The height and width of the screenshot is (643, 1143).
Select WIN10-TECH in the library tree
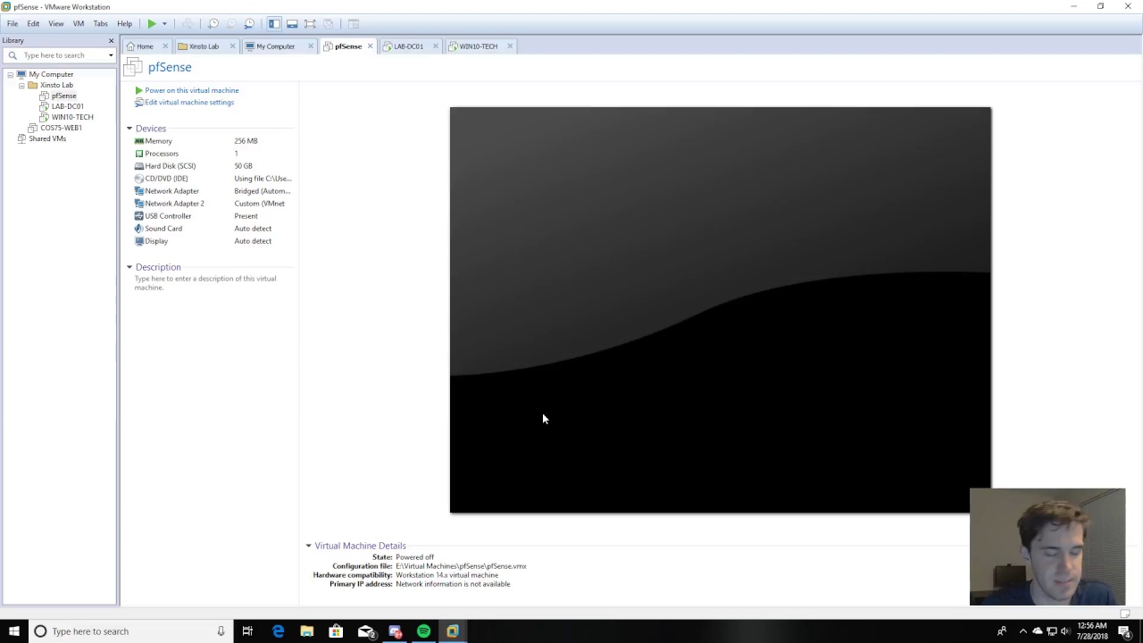[x=71, y=117]
